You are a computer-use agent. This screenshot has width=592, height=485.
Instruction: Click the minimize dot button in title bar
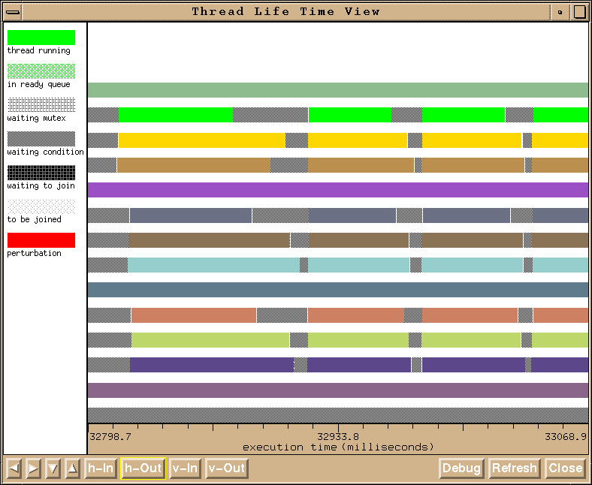[x=560, y=11]
